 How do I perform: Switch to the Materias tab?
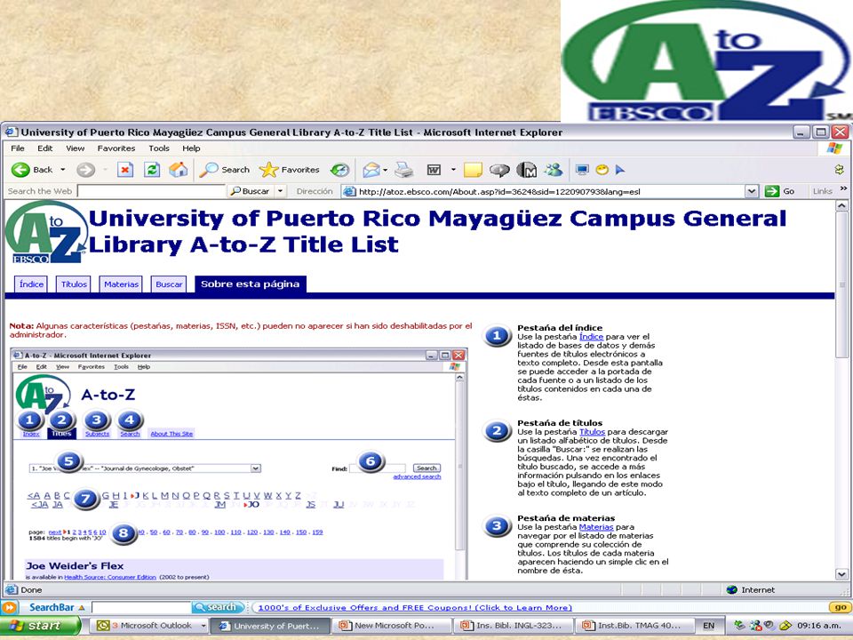[122, 284]
